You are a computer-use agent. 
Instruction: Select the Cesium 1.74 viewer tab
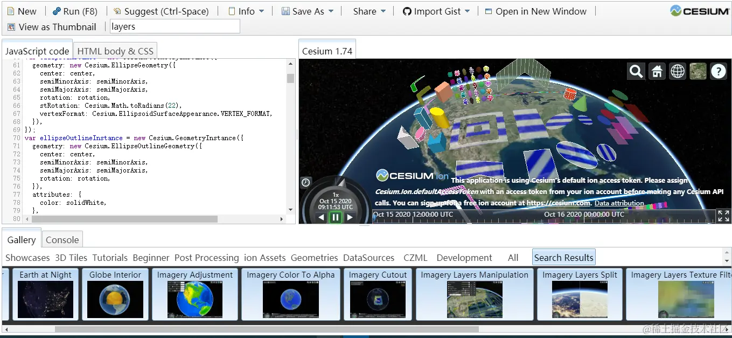pos(327,51)
